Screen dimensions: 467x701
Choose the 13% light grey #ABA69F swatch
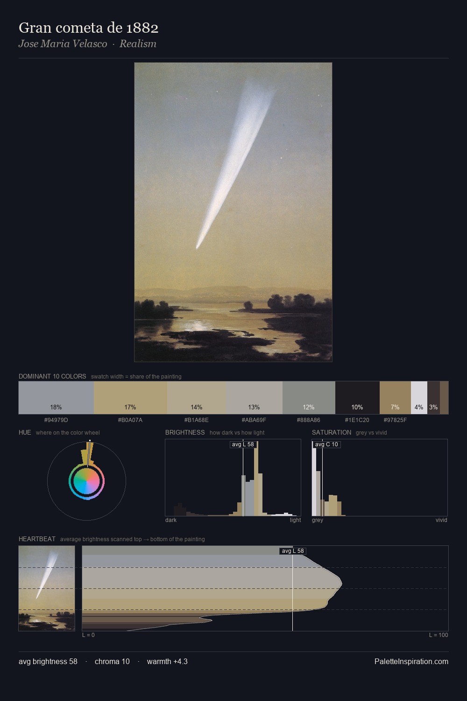(255, 398)
